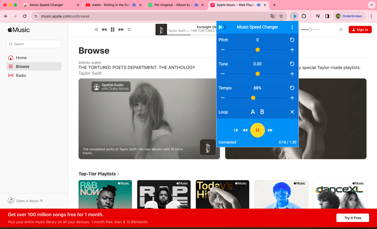Click the Tempo slider handle

click(x=253, y=98)
